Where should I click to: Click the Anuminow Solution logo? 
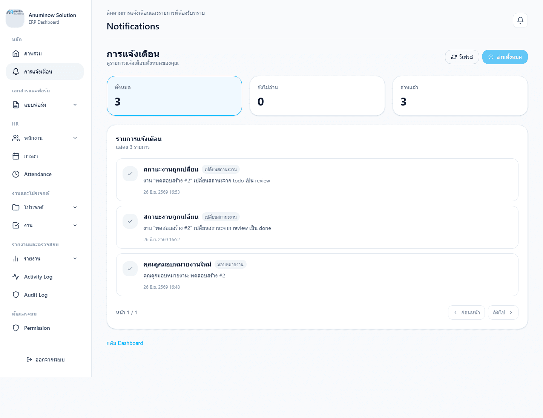15,18
